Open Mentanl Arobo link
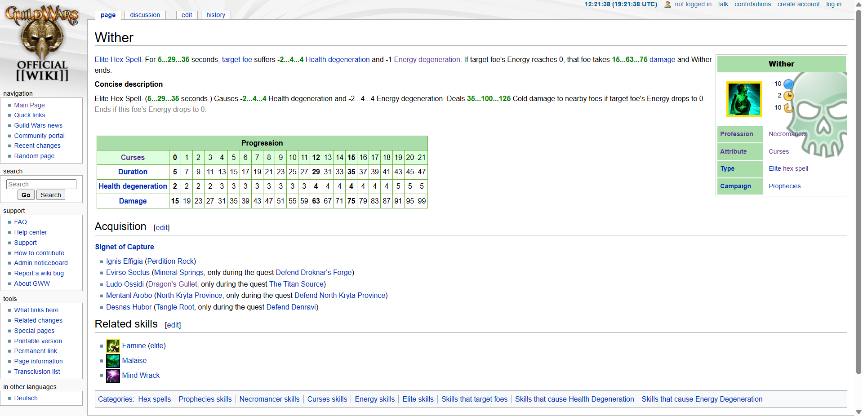Screen dimensions: 863x416 click(129, 296)
